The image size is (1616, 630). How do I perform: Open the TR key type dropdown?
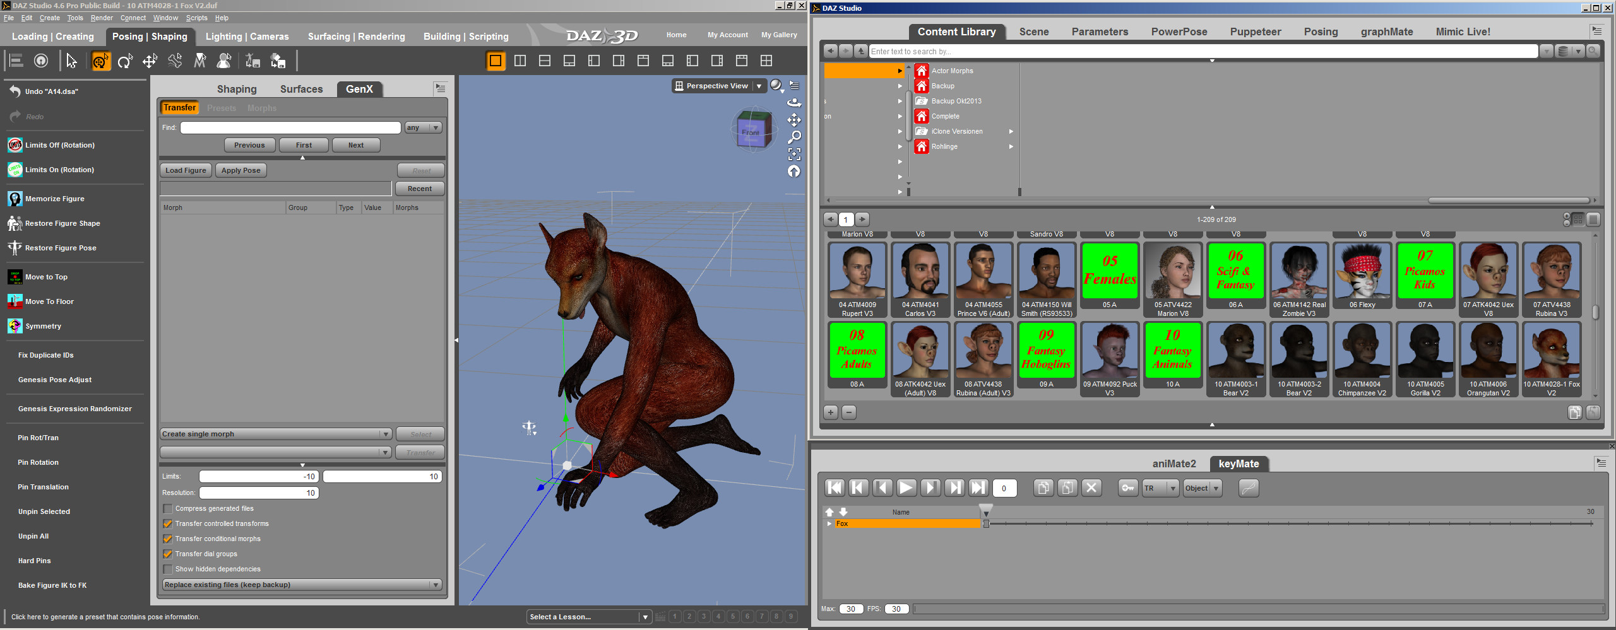tap(1160, 487)
